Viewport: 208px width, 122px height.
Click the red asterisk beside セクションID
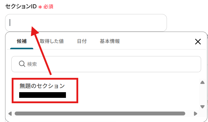coord(40,7)
